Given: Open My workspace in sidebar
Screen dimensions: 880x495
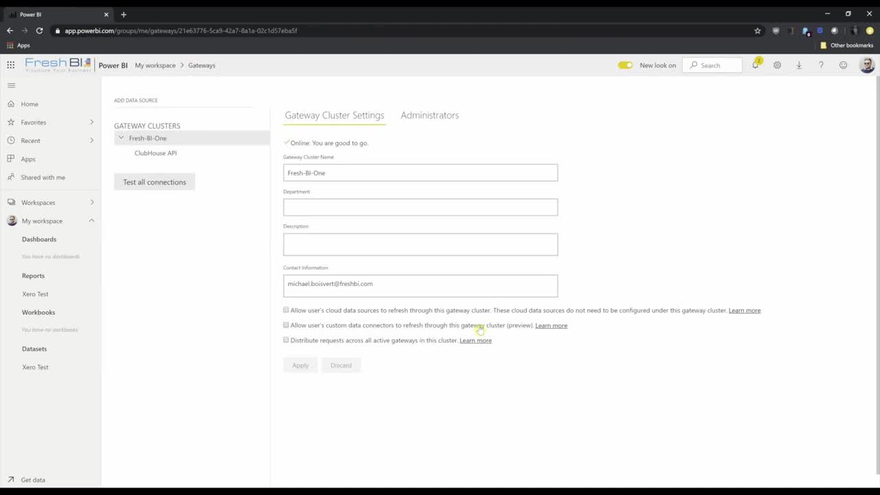Looking at the screenshot, I should (42, 221).
